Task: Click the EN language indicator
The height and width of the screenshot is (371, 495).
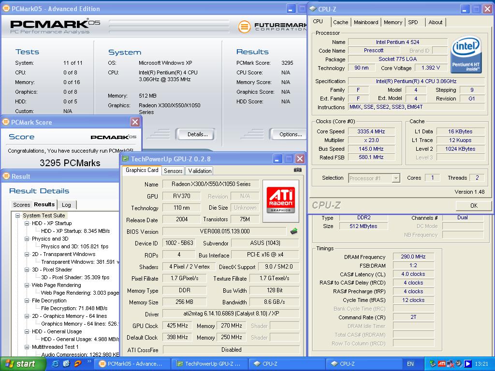Action: click(x=410, y=364)
